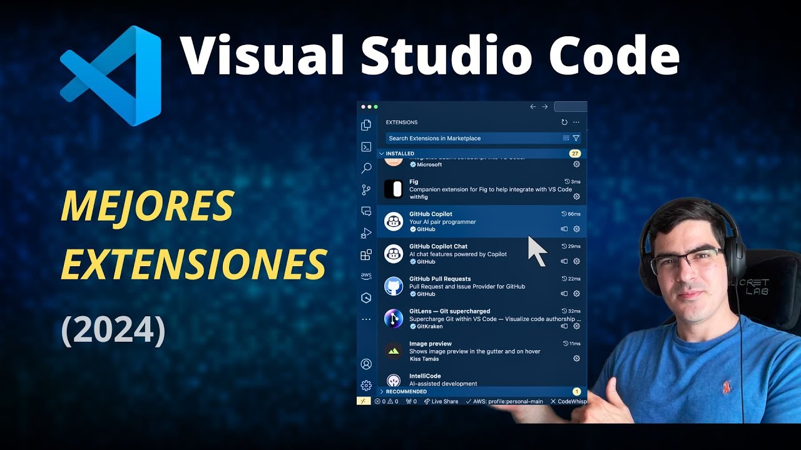
Task: Click the sync icon beside GitHub Copilot gear
Action: coord(564,229)
